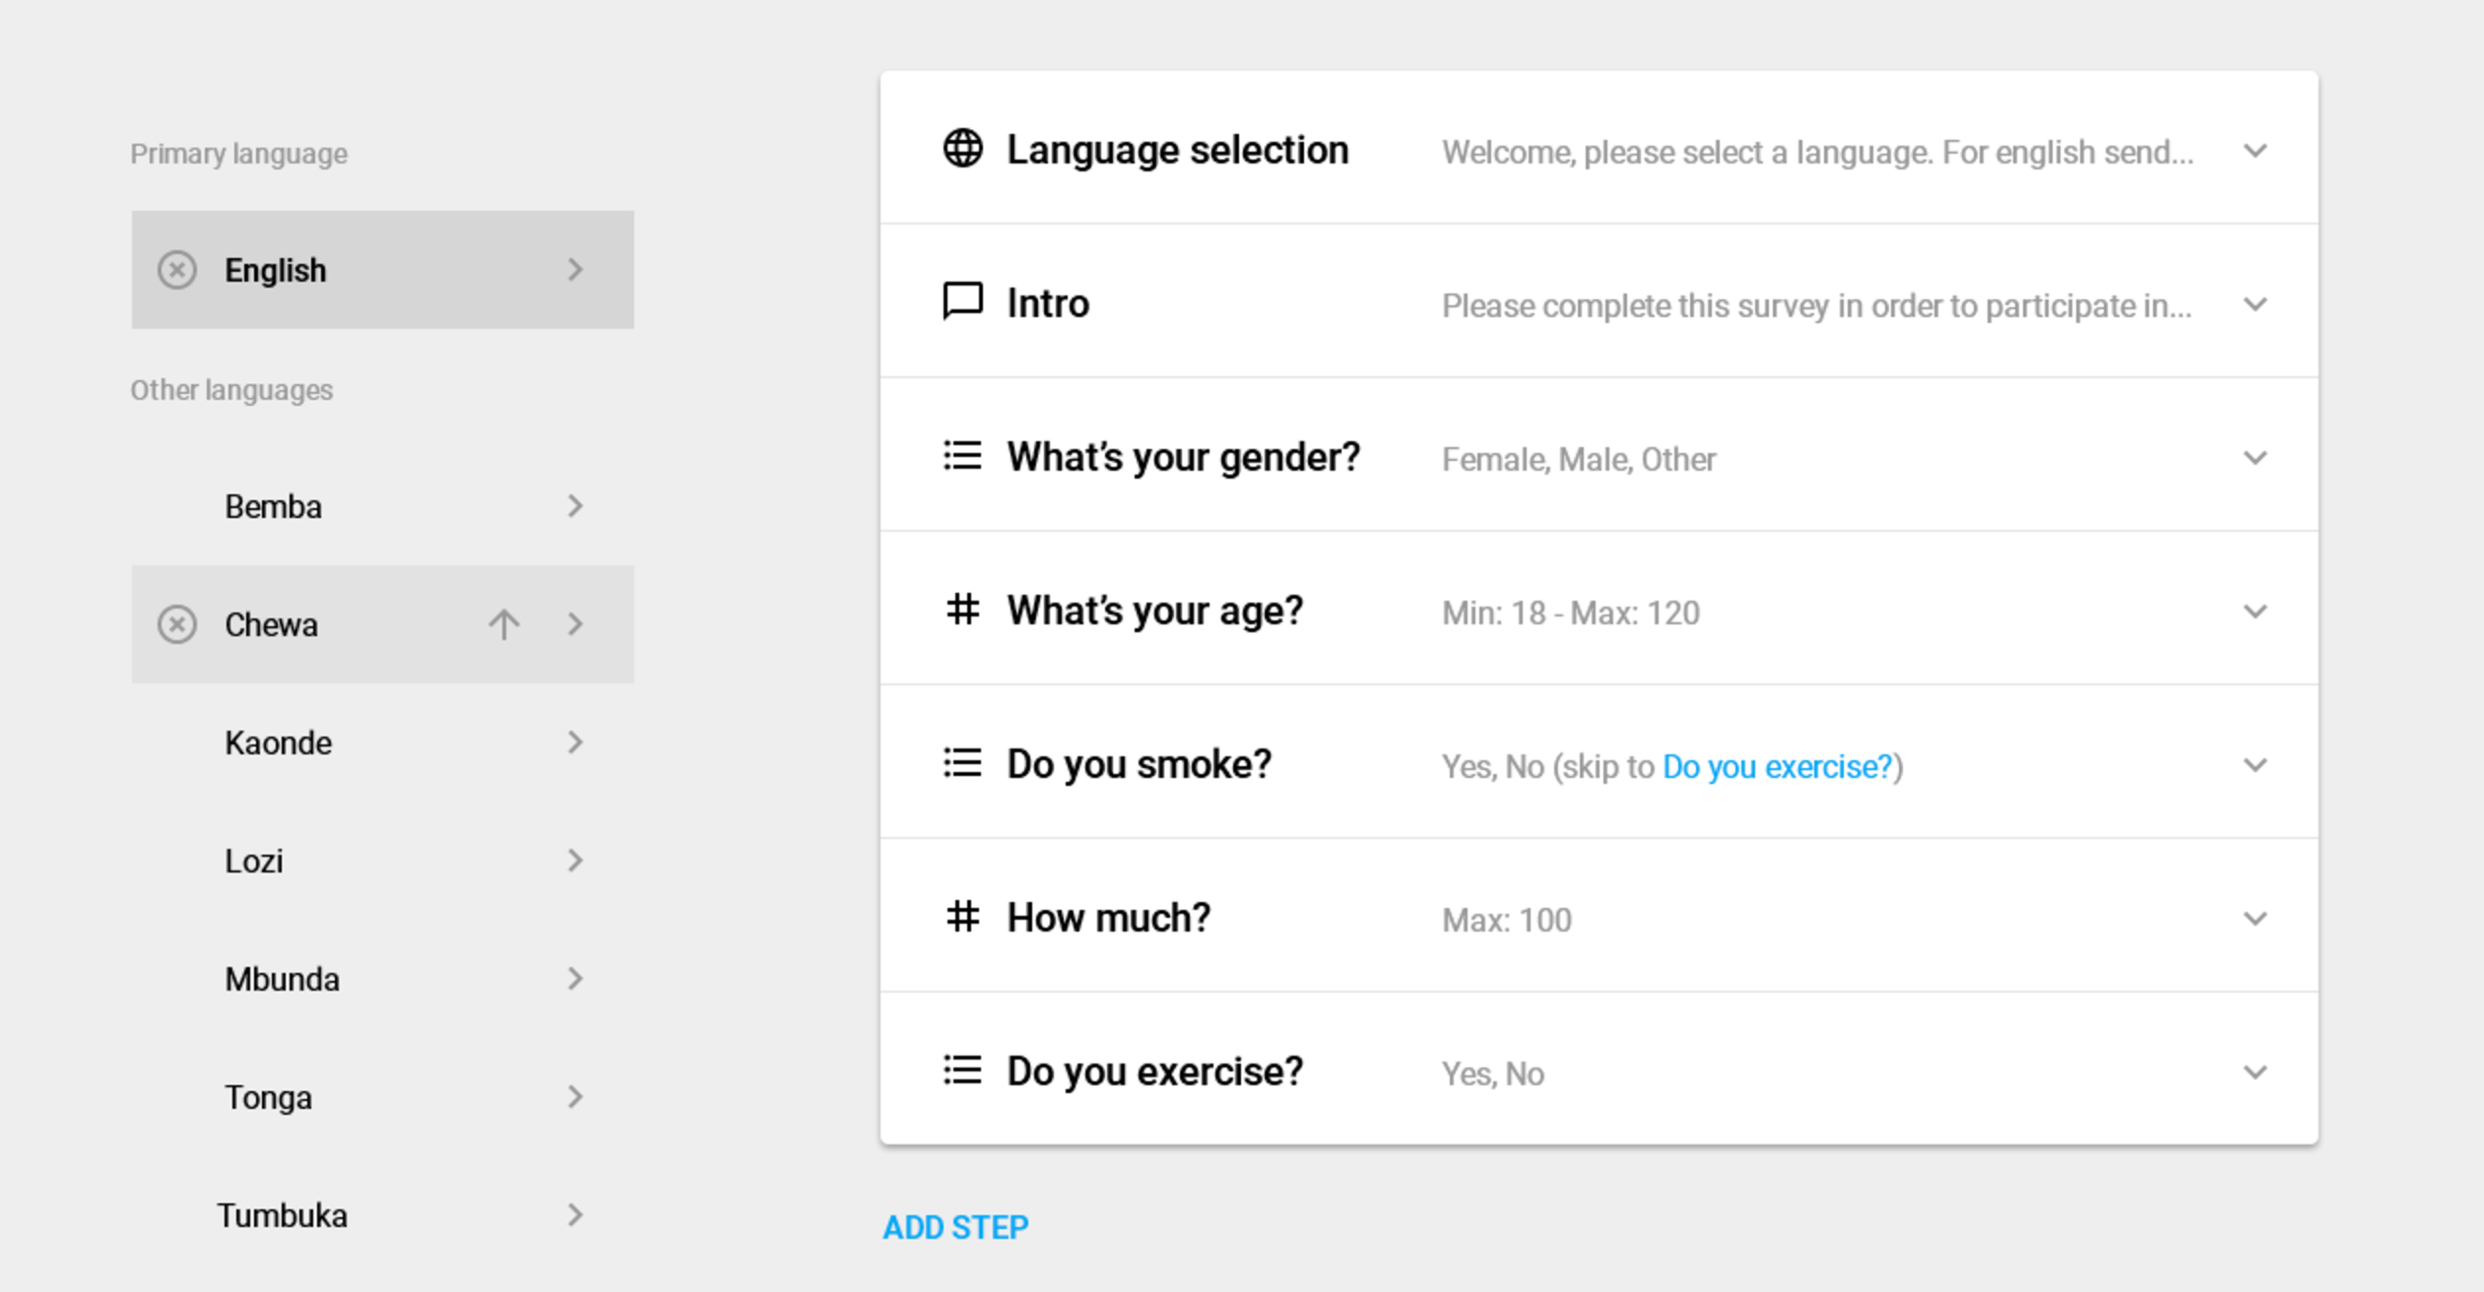Click the list icon beside What's your gender?
The width and height of the screenshot is (2484, 1292).
962,456
